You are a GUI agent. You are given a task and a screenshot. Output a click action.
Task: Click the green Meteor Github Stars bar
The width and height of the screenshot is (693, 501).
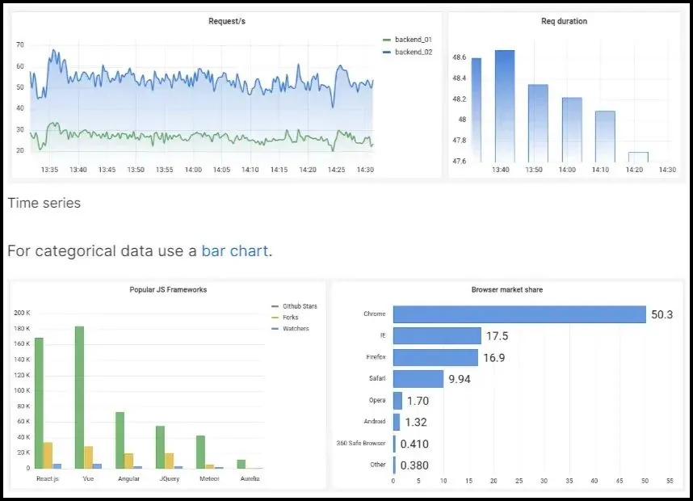click(200, 453)
